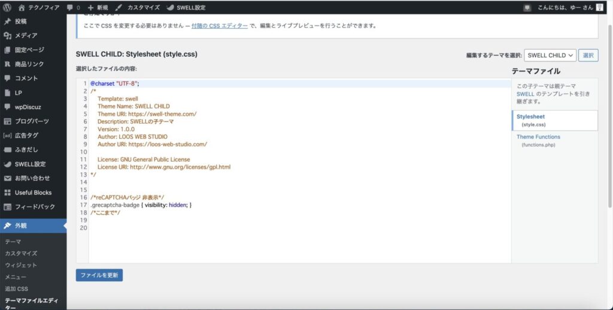Viewport: 613px width, 310px height.
Task: Open the Stylesheet (style.css) file
Action: (555, 120)
